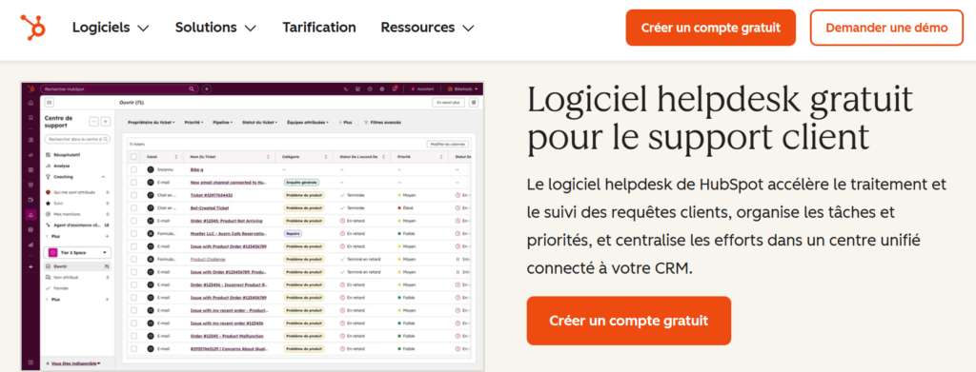Check the Mueller LLC - Acorn Cafe row checkbox
Viewport: 976px width, 372px height.
[133, 233]
